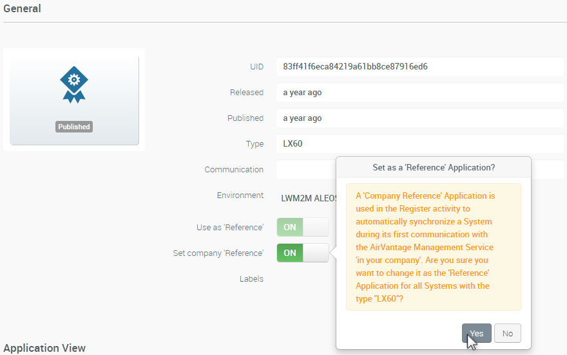
Task: Click the Set company 'Reference' label text
Action: click(218, 253)
